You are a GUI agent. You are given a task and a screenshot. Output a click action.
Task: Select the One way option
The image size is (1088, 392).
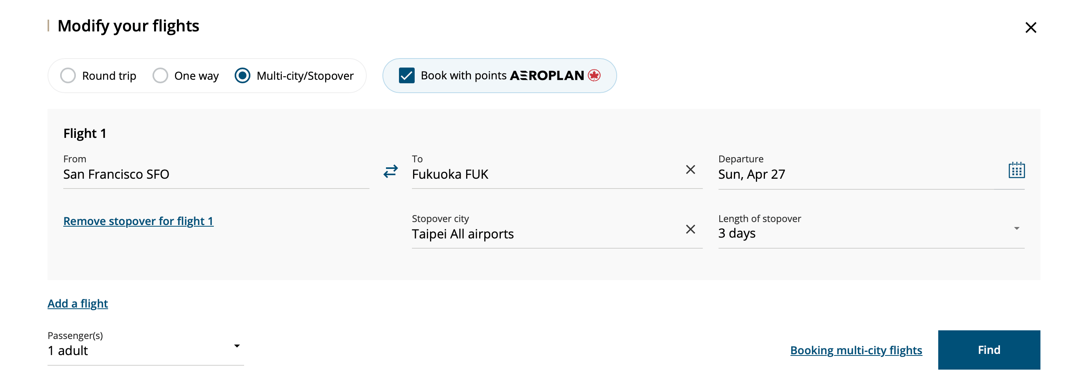(x=160, y=76)
